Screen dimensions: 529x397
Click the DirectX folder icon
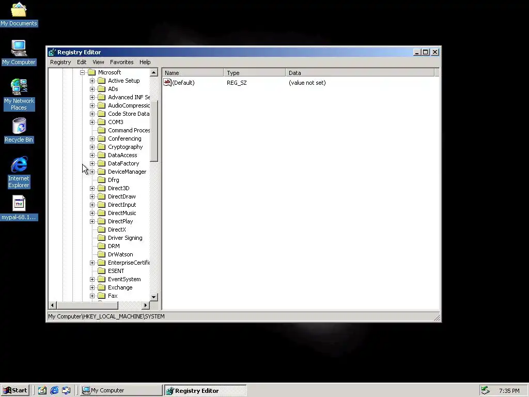tap(102, 230)
